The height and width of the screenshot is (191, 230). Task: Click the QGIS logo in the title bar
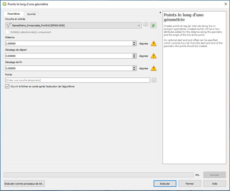(3, 4)
